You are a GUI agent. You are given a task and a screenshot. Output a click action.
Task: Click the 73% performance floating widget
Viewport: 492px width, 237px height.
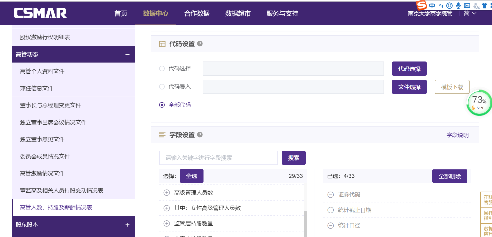(479, 103)
